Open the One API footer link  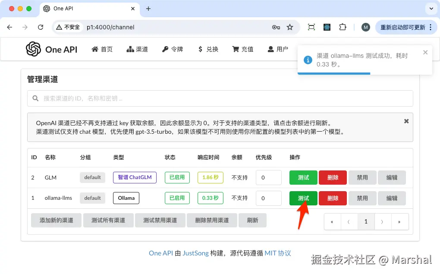pyautogui.click(x=161, y=253)
